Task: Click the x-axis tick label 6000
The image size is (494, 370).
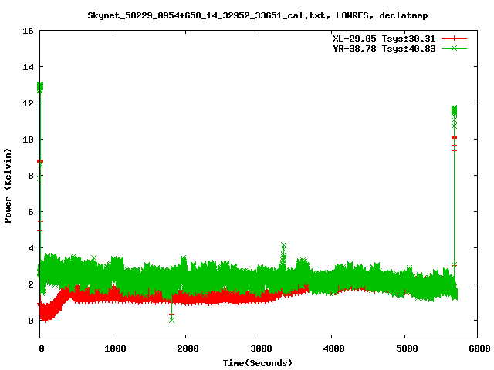Action: (479, 348)
